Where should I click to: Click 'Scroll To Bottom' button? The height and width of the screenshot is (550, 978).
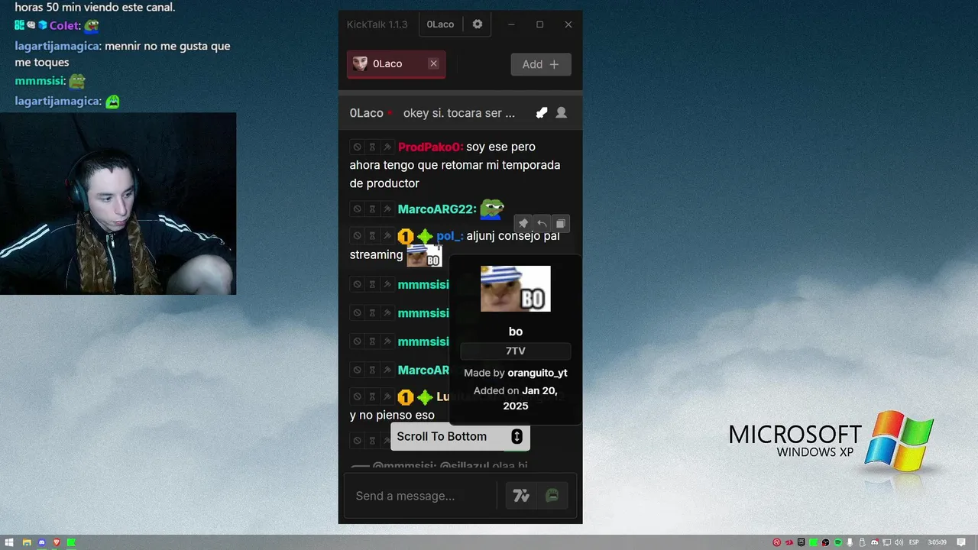pos(460,436)
